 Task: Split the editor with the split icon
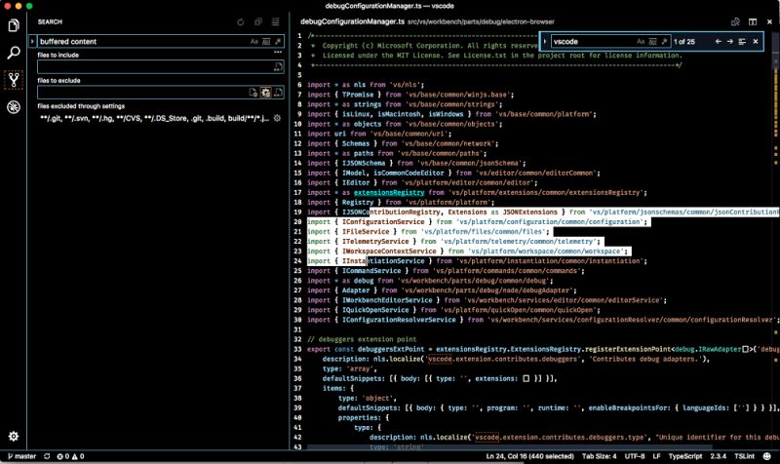pyautogui.click(x=753, y=21)
